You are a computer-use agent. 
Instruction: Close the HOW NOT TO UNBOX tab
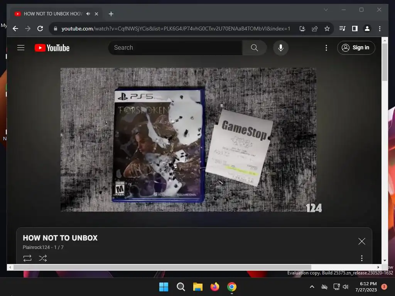(x=96, y=14)
